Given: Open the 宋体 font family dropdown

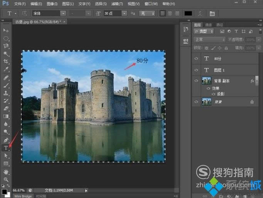Looking at the screenshot, I should point(63,14).
